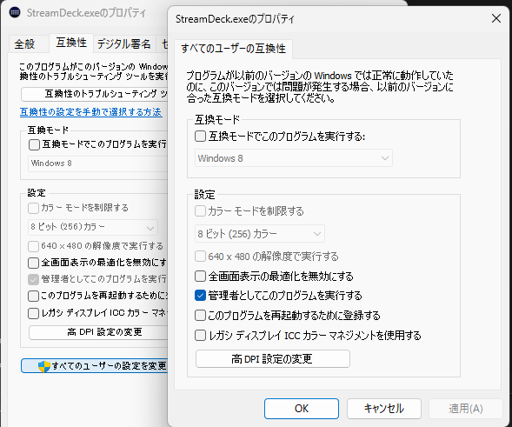Viewport: 512px width, 427px height.
Task: Check このプログラムを再起動するために登録する in front dialog
Action: (200, 316)
